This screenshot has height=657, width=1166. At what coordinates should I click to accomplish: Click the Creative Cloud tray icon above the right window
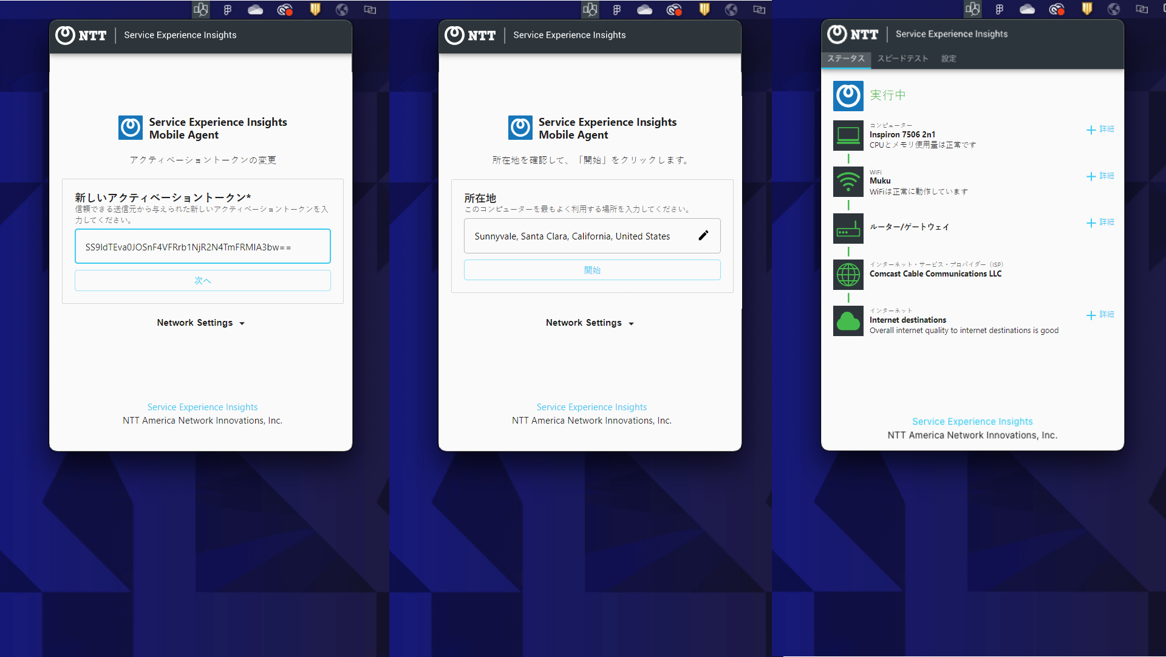(x=1057, y=9)
